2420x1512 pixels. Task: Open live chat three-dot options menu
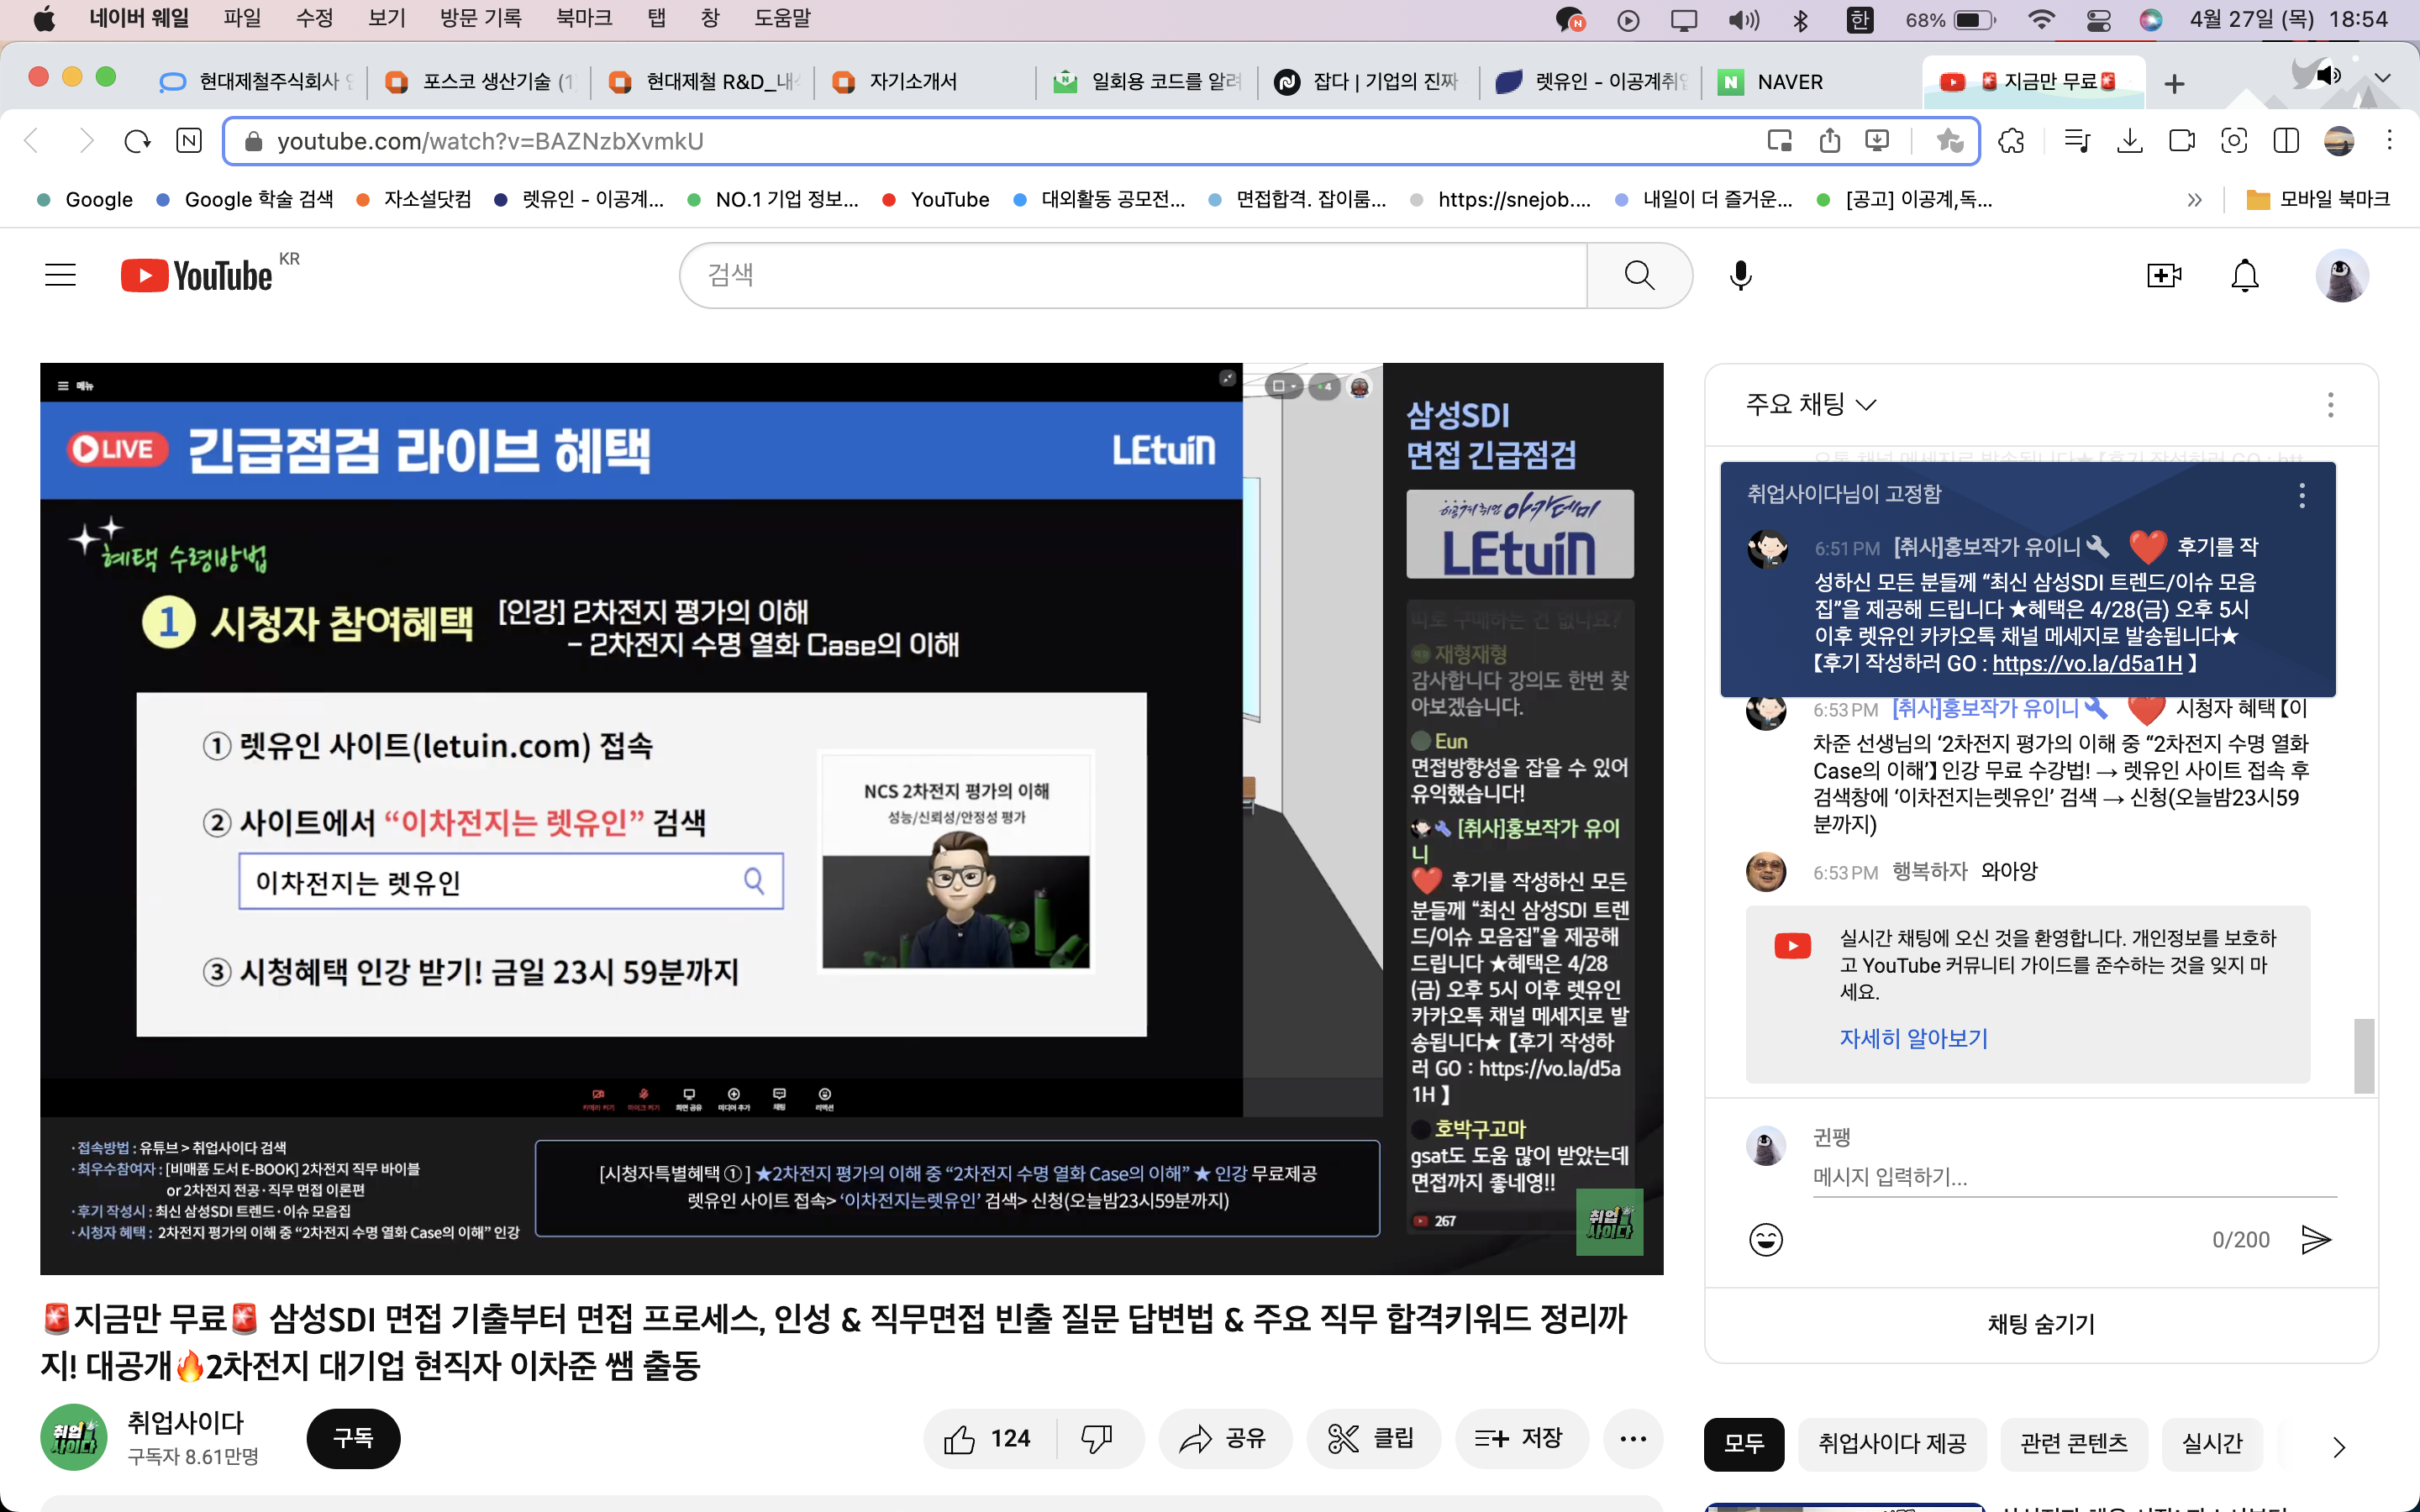coord(2330,405)
